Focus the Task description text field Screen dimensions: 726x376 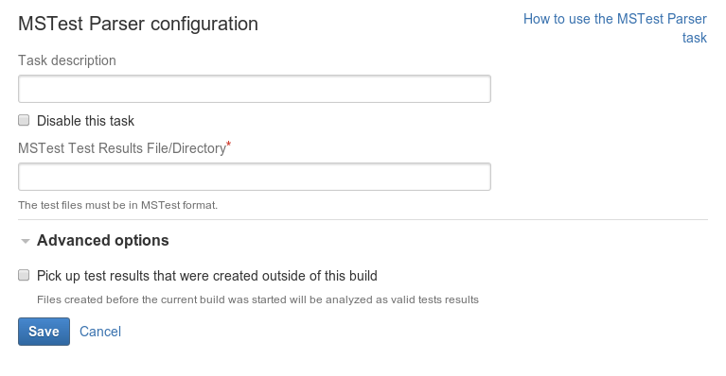click(255, 89)
